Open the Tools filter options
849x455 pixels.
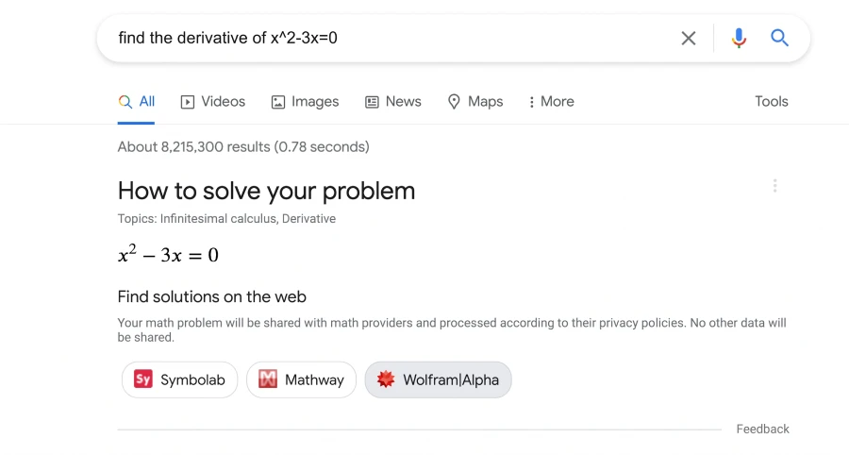coord(772,101)
